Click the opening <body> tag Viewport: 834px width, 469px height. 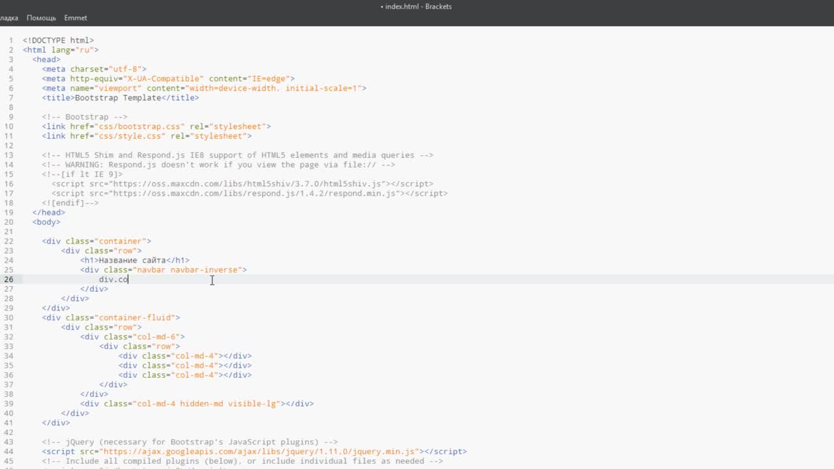46,222
